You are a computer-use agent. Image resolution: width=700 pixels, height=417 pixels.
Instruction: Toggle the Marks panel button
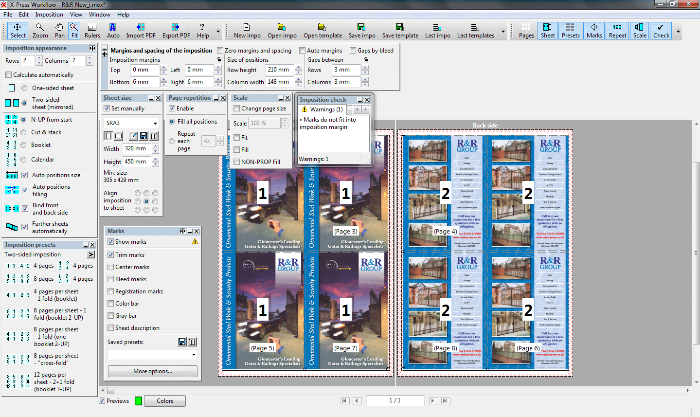click(x=594, y=31)
